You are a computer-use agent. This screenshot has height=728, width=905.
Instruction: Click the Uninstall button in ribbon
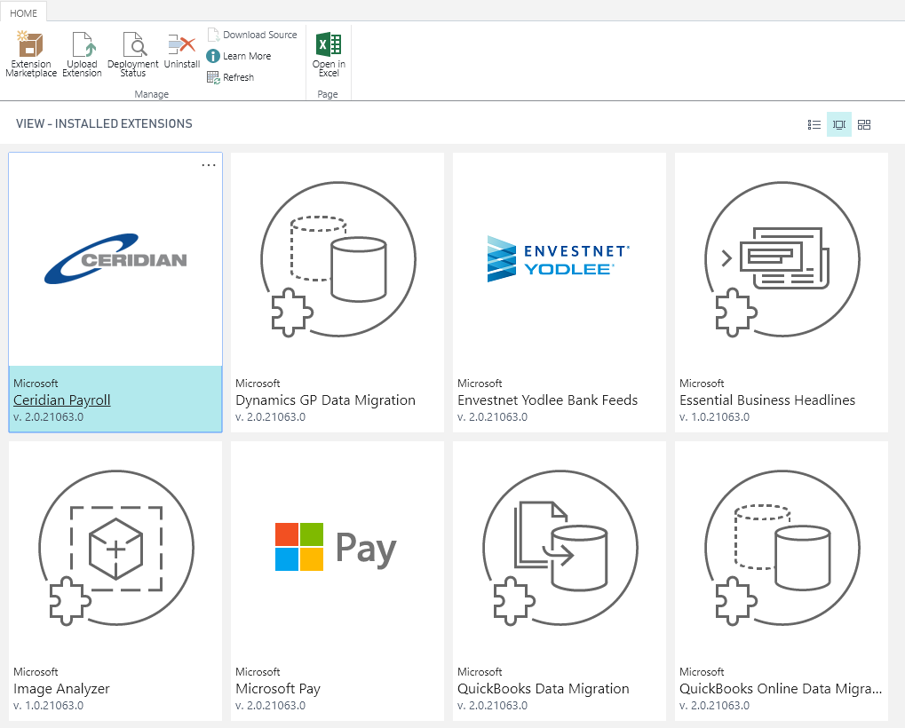point(182,51)
